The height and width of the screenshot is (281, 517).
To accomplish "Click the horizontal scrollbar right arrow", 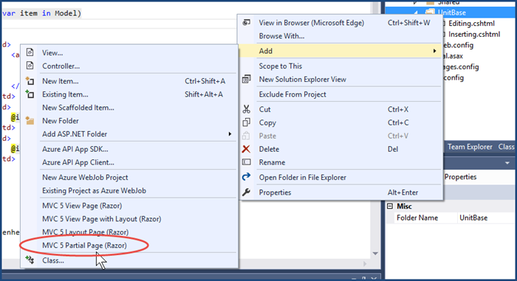I will 365,263.
